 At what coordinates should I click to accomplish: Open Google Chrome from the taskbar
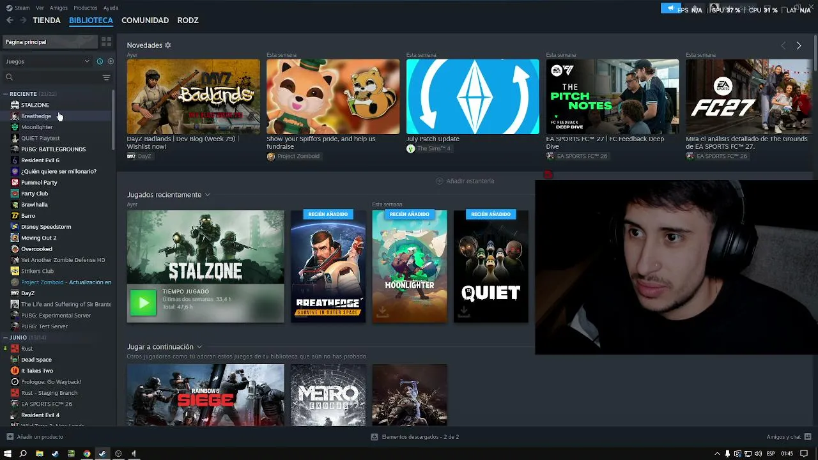point(86,454)
